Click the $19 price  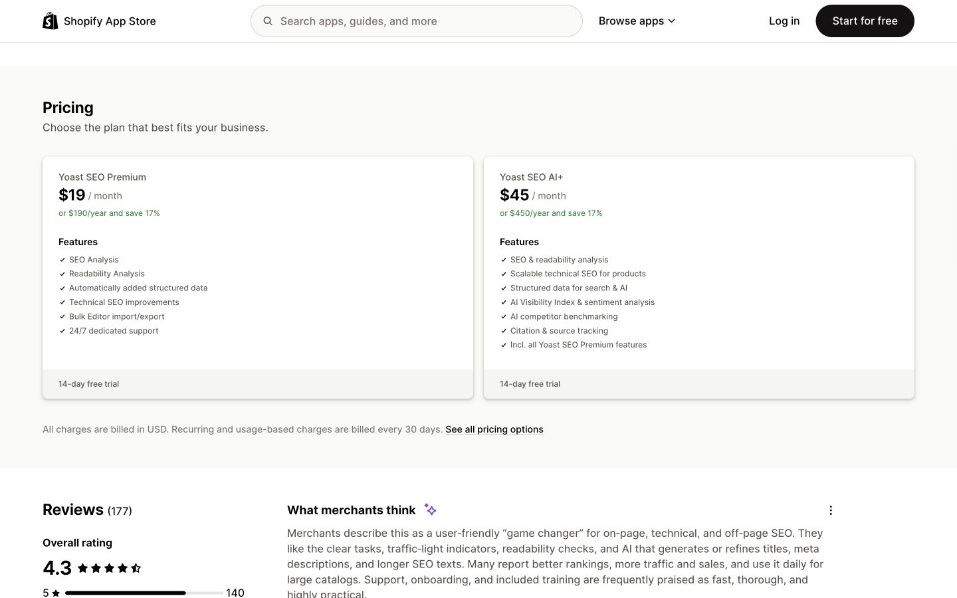[72, 195]
